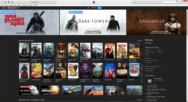This screenshot has width=188, height=102.
Task: Open the list view icon near search
Action: pos(135,2)
